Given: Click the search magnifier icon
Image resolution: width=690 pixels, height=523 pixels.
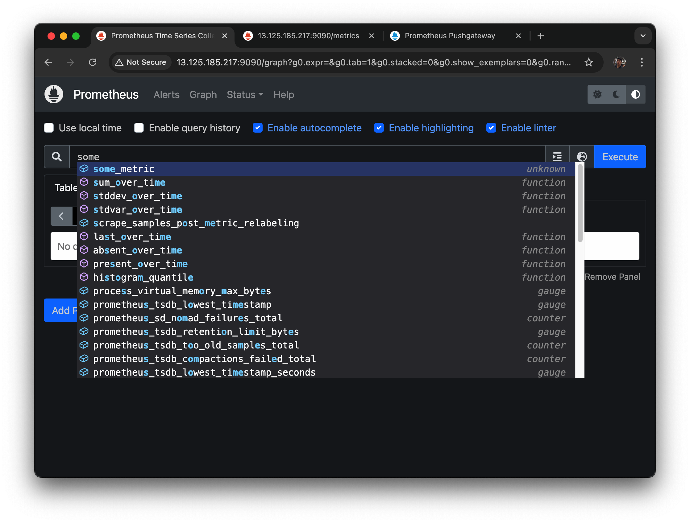Looking at the screenshot, I should click(x=56, y=156).
